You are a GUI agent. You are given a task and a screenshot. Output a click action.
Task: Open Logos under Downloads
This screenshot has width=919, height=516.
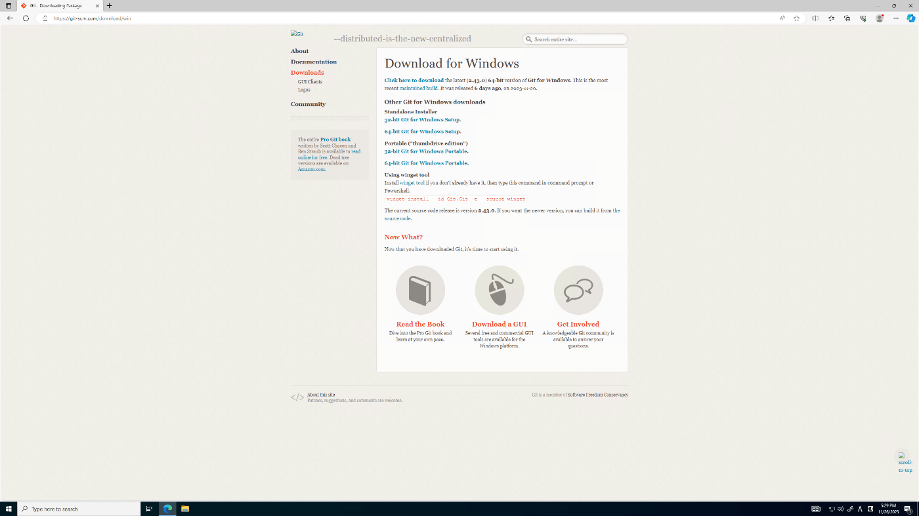tap(304, 90)
